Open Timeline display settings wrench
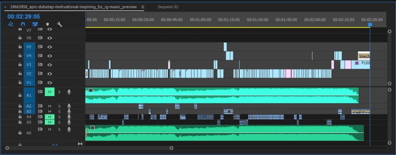This screenshot has width=396, height=155. (60, 24)
